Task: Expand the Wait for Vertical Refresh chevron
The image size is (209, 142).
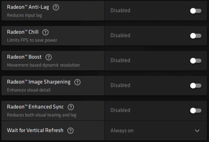Action: [197, 131]
